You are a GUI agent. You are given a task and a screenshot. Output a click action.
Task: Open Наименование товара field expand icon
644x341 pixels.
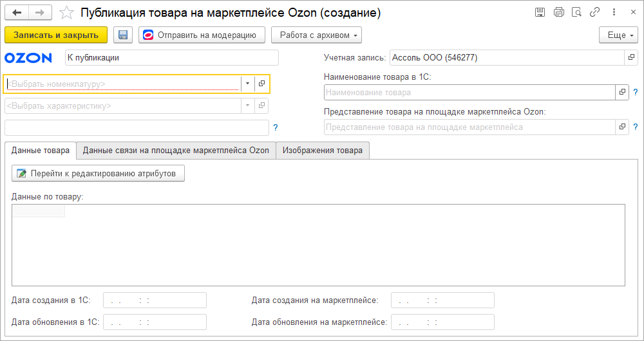(x=622, y=93)
